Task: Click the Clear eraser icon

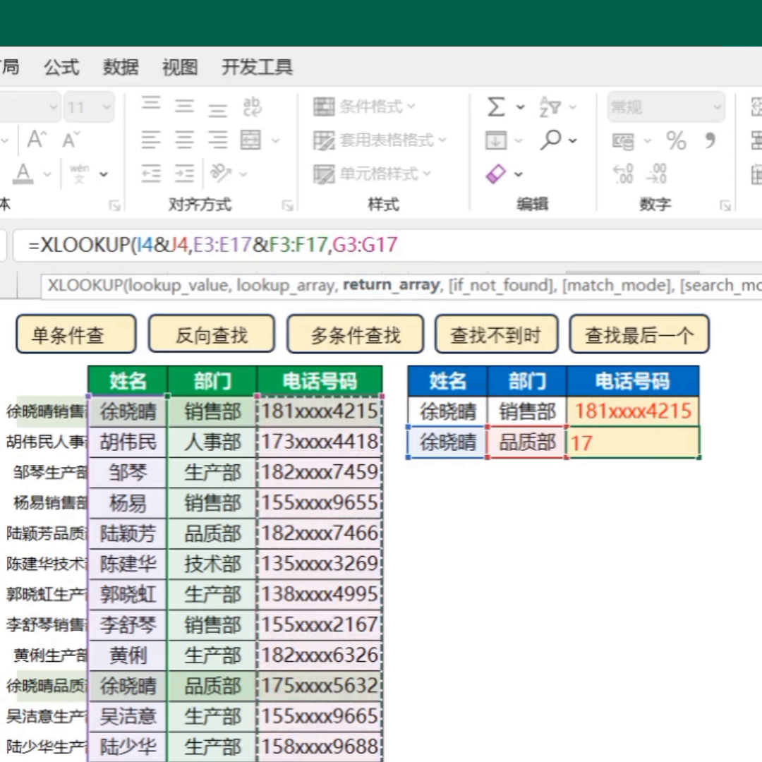Action: 497,174
